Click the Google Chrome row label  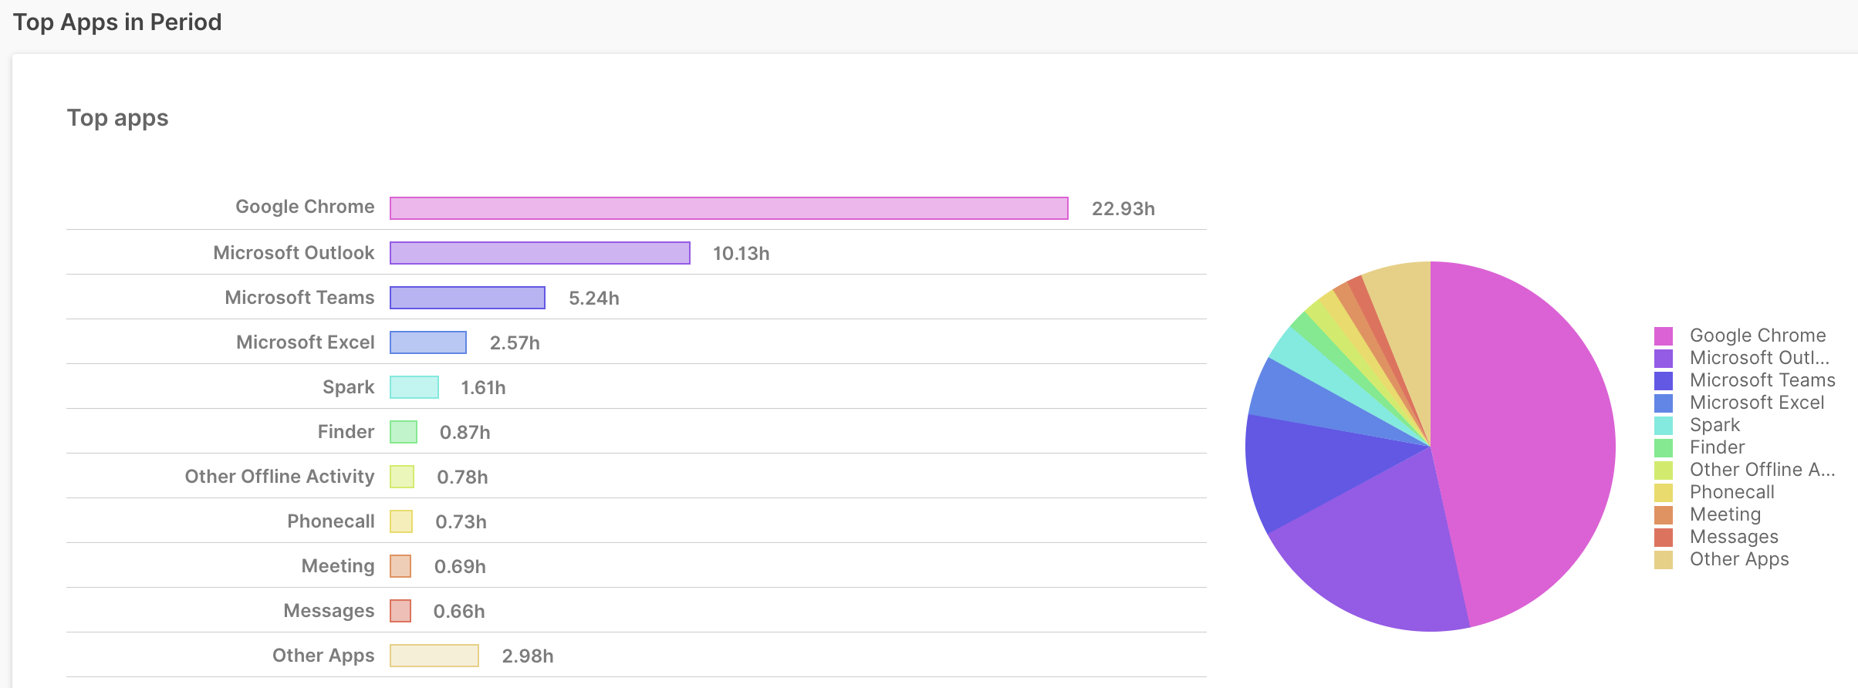305,207
